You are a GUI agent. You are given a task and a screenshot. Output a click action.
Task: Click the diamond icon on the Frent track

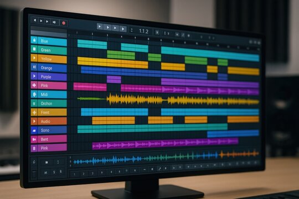tap(34, 113)
